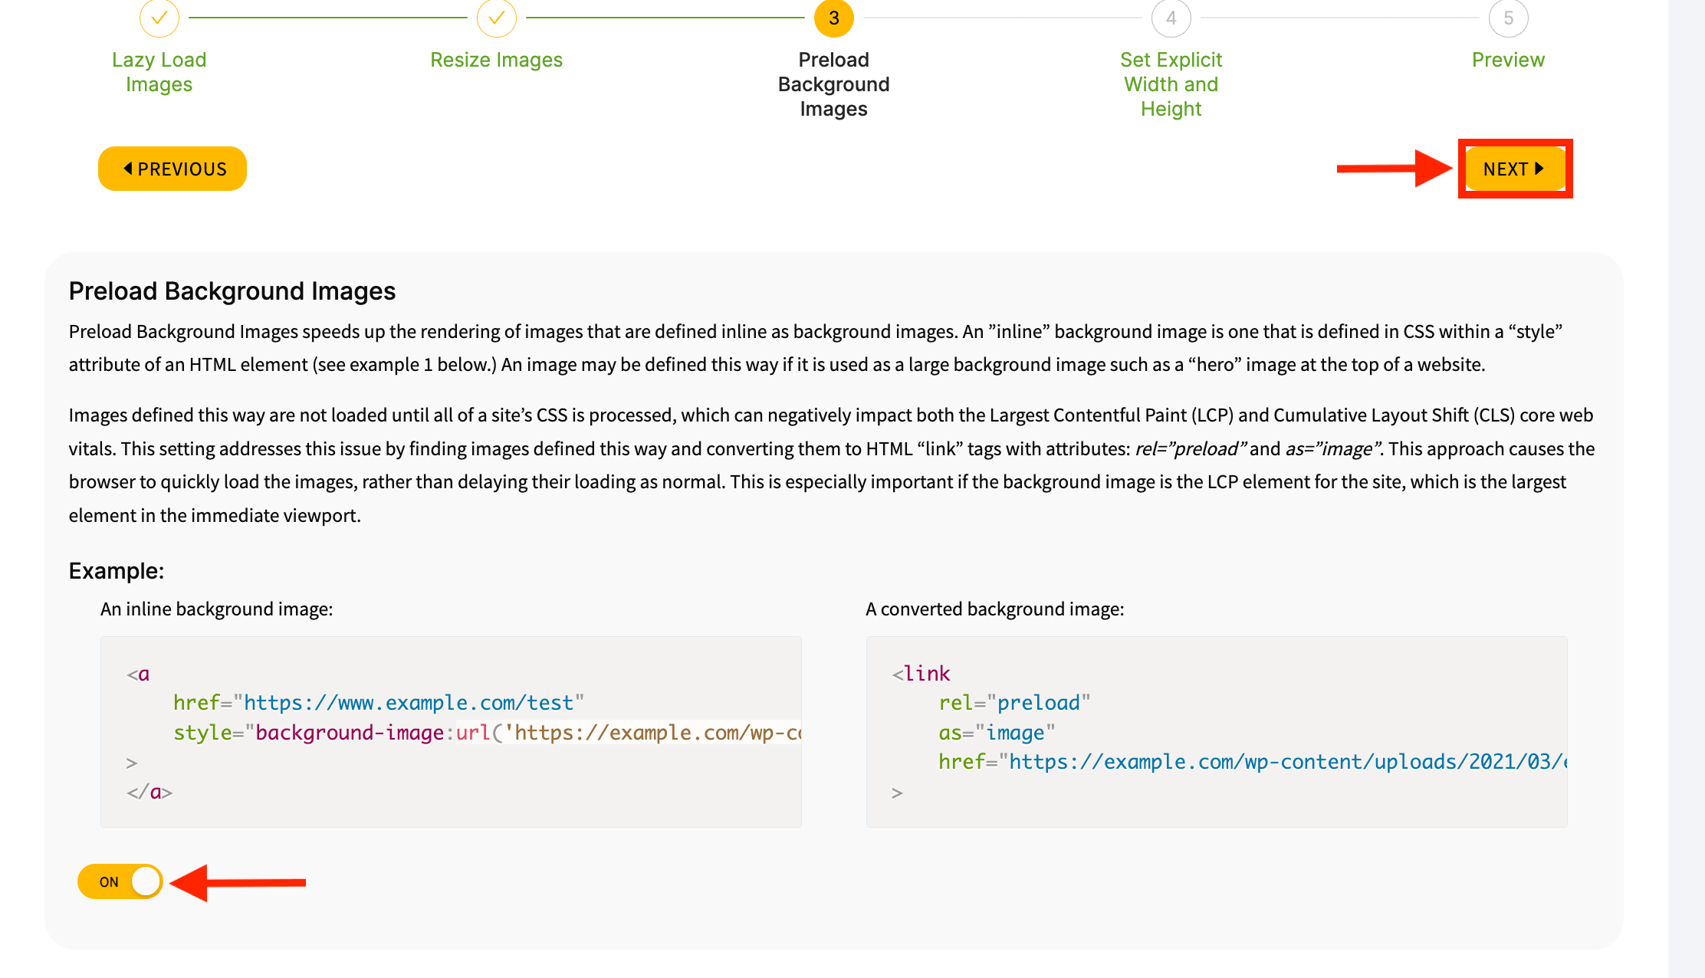Click the rel="preload" code line
1705x978 pixels.
pos(1014,703)
